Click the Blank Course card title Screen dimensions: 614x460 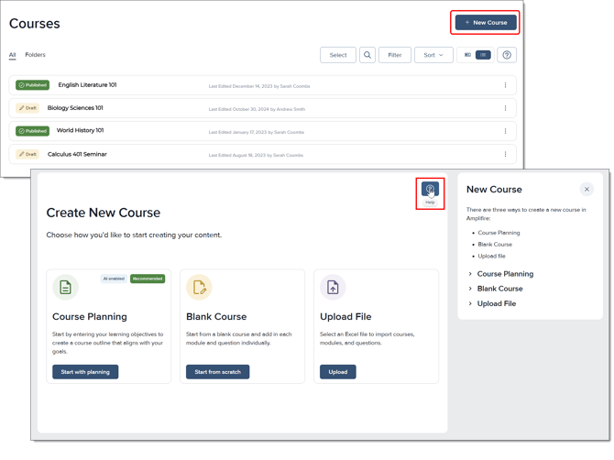[216, 317]
